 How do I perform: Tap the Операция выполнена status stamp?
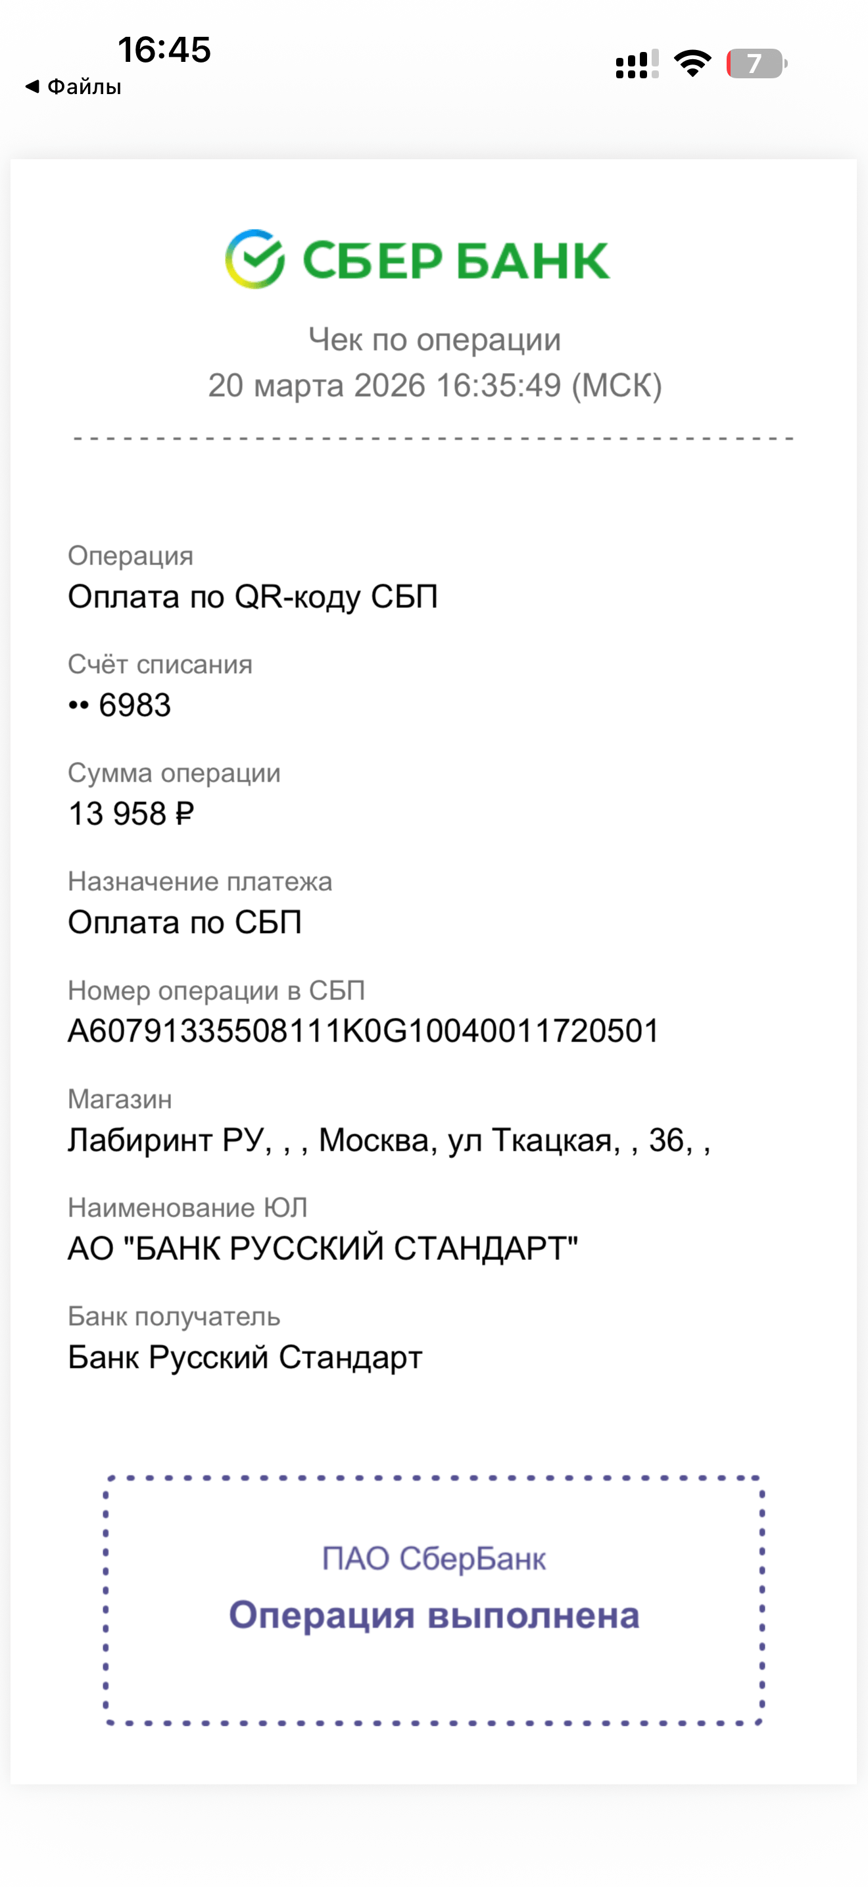[434, 1615]
